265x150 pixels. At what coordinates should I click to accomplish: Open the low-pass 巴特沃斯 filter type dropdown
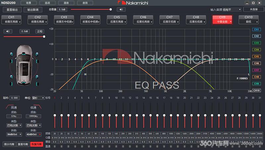pyautogui.click(x=33, y=125)
